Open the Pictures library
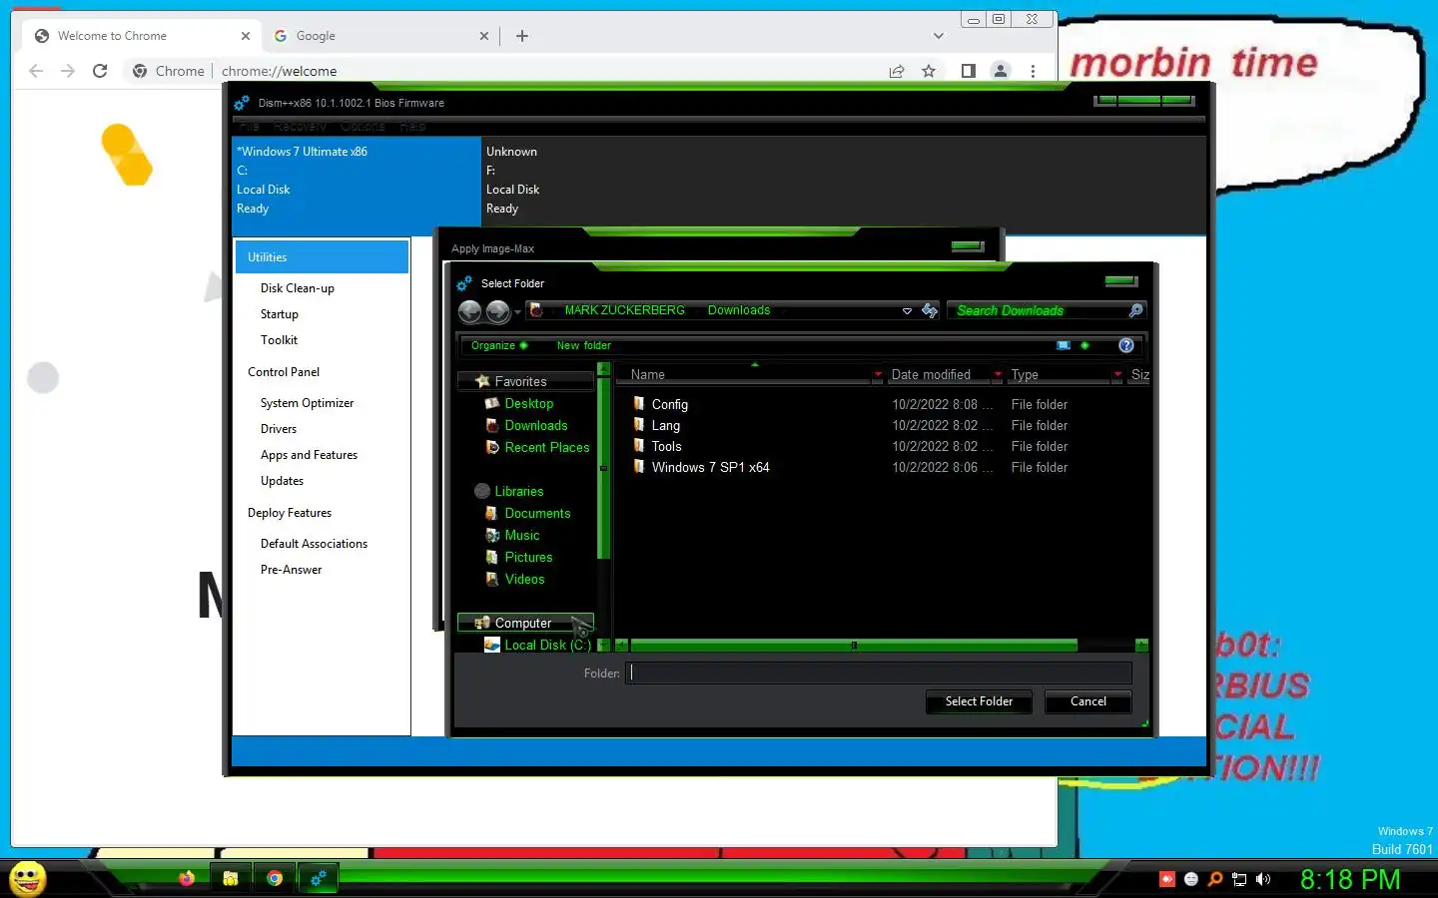This screenshot has height=898, width=1438. point(528,557)
